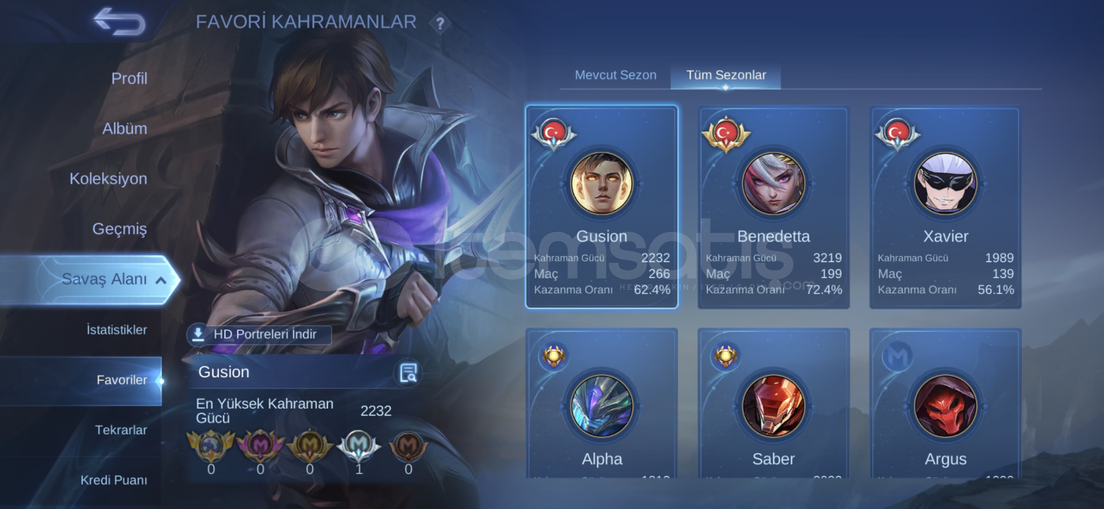1104x509 pixels.
Task: Click the Alpha card medal badge
Action: (x=554, y=356)
